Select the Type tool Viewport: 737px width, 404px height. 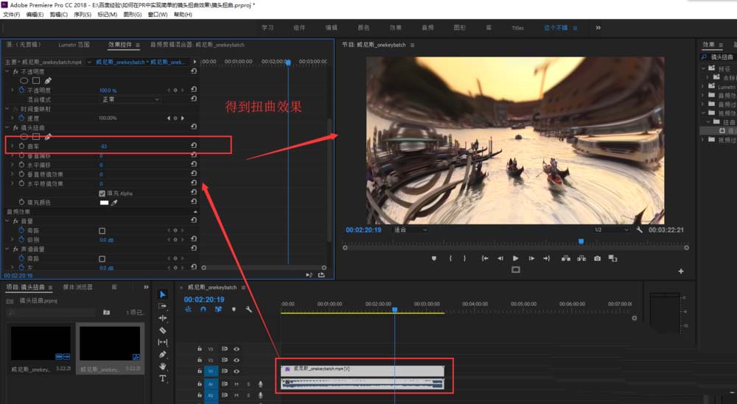coord(163,378)
